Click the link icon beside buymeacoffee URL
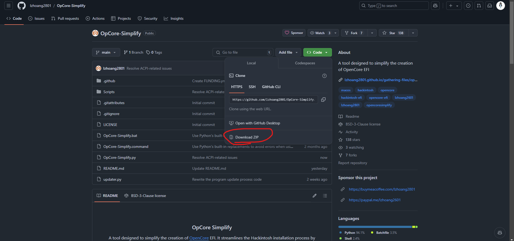Image resolution: width=514 pixels, height=241 pixels. point(342,189)
